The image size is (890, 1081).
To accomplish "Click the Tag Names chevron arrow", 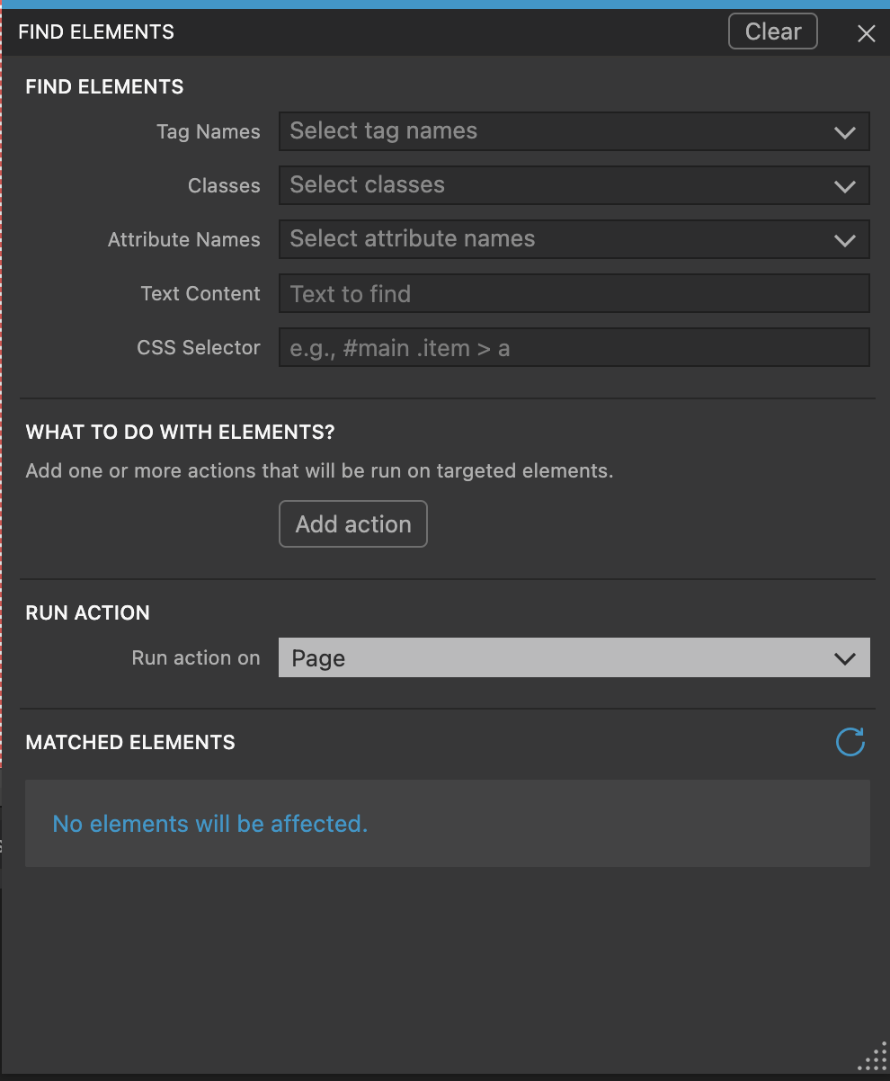I will (844, 132).
